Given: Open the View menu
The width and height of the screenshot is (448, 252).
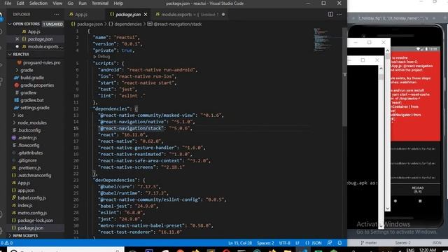Looking at the screenshot, I should tap(57, 3).
